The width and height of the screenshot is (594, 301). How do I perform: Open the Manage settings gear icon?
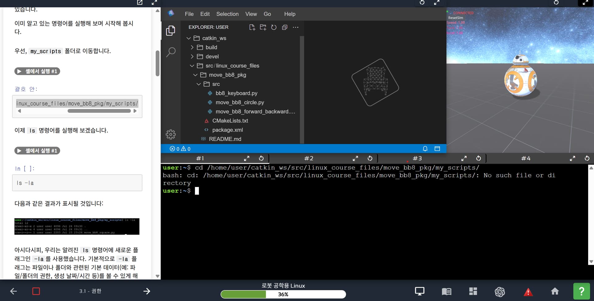171,134
